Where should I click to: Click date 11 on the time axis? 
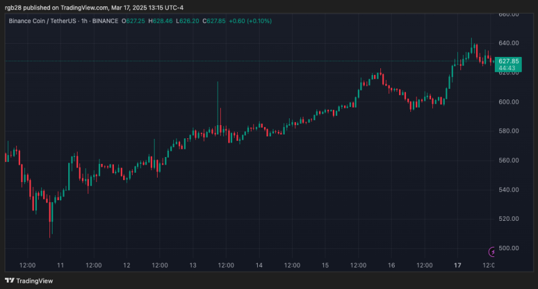pyautogui.click(x=61, y=266)
